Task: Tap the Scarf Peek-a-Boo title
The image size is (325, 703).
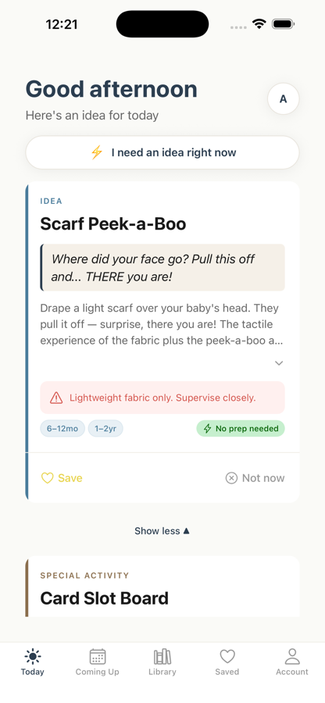Action: point(113,223)
